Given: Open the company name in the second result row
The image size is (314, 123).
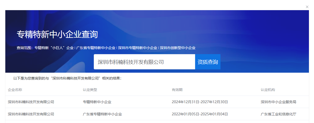Looking at the screenshot, I should (31, 114).
